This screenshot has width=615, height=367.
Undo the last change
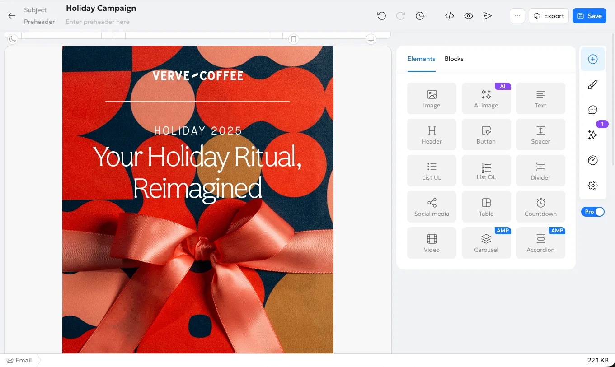tap(381, 16)
